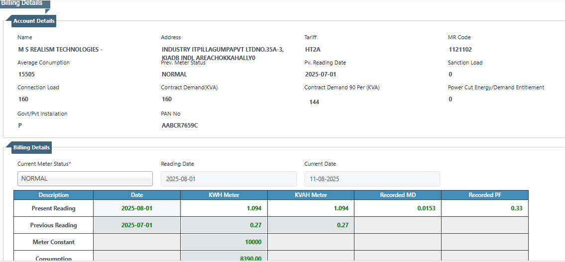Image resolution: width=565 pixels, height=262 pixels.
Task: Click the Description column header
Action: pyautogui.click(x=54, y=195)
